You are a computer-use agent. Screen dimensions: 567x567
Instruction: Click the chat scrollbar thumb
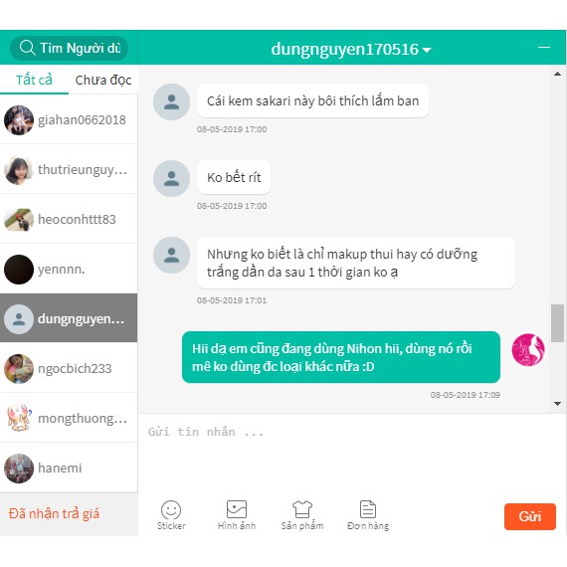557,323
